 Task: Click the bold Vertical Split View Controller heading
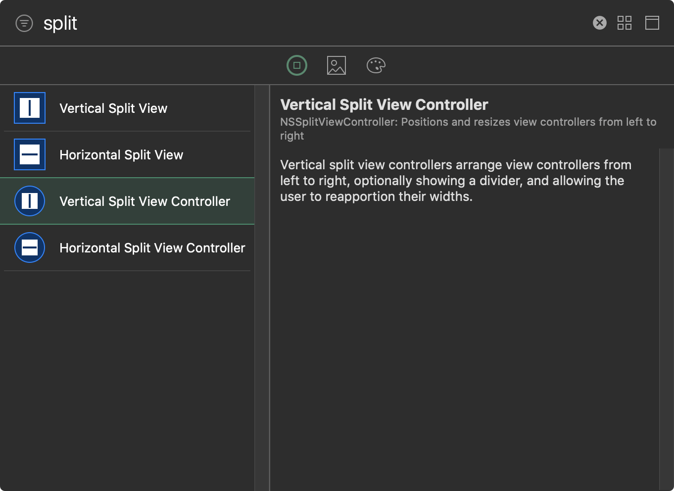(384, 105)
